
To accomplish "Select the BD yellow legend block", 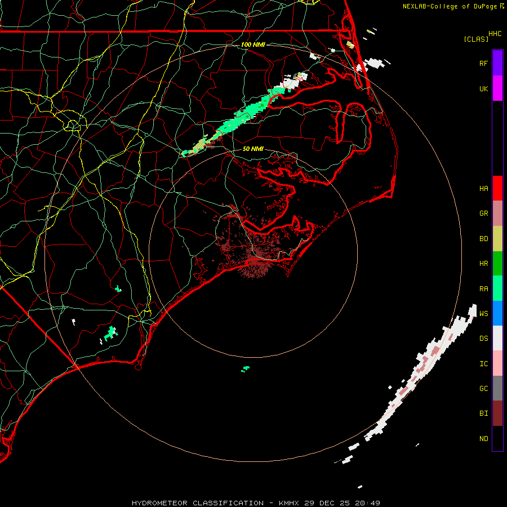I will coord(497,239).
